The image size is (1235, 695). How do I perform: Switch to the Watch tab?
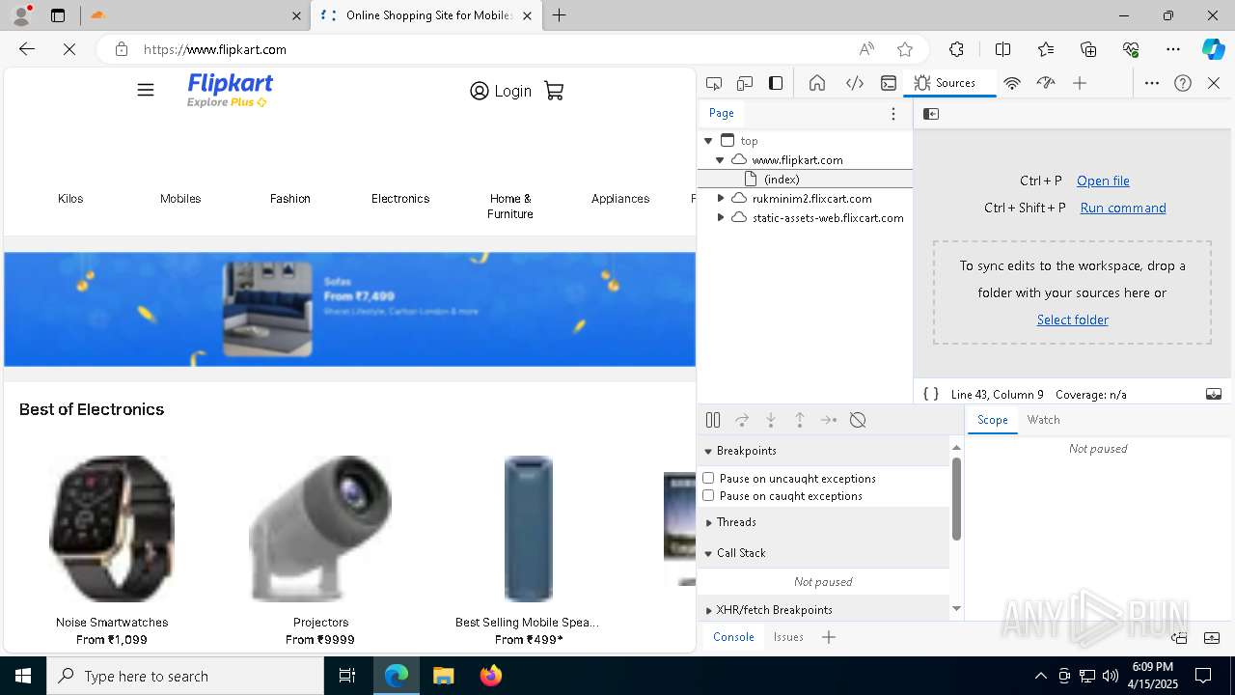click(1043, 420)
